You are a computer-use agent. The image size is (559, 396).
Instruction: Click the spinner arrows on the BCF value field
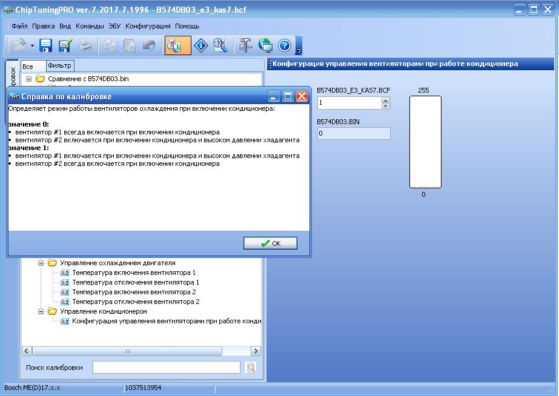coord(385,103)
